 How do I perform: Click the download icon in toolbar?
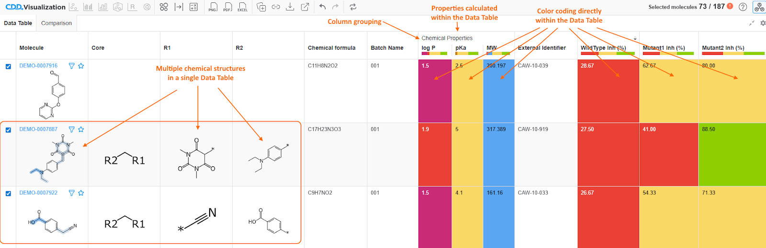click(x=290, y=7)
